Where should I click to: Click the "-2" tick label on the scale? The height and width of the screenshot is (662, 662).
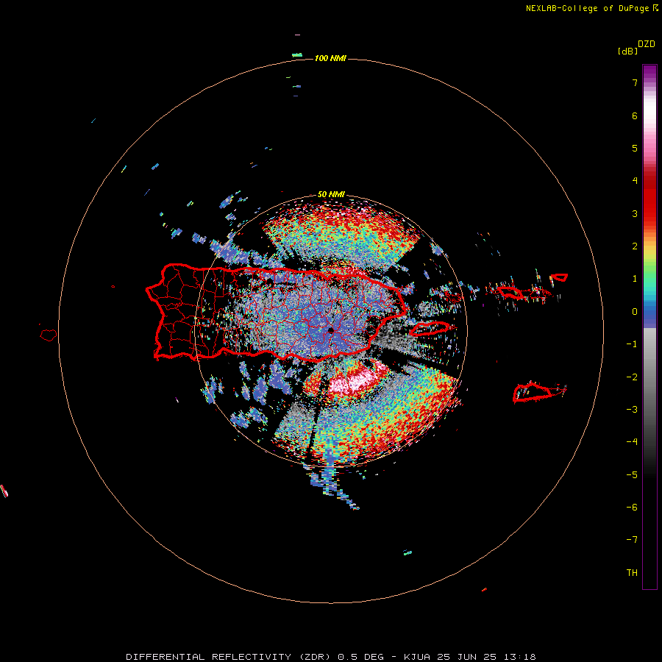tap(632, 377)
